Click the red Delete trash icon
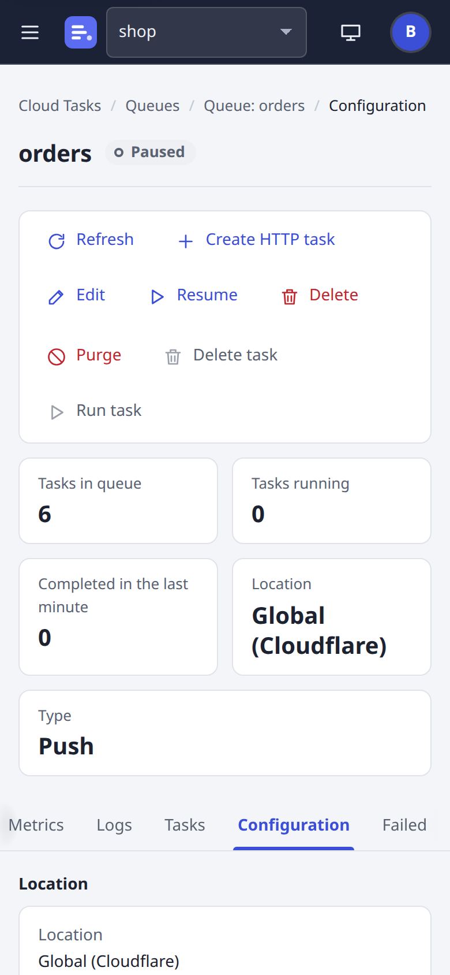450x975 pixels. click(x=290, y=297)
